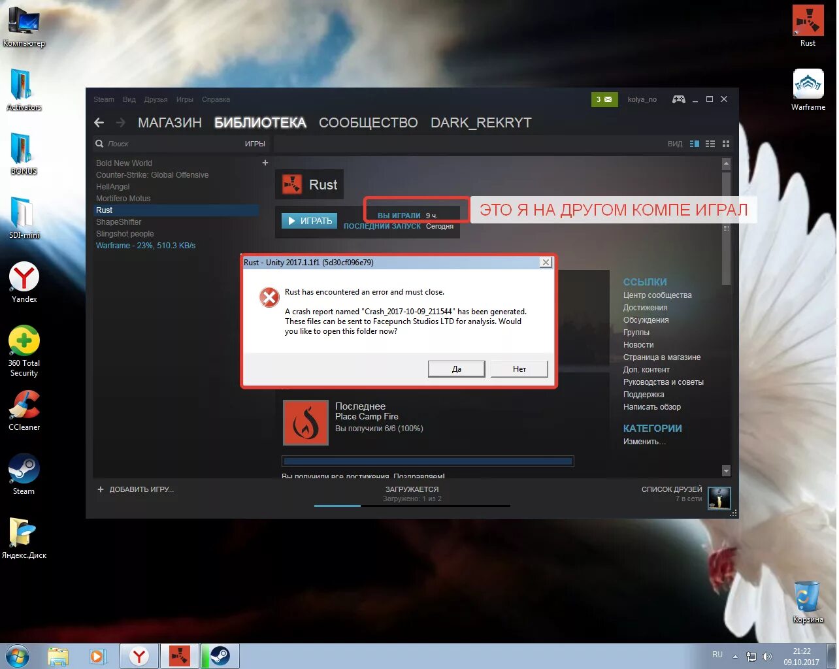Open Windows Explorer from taskbar
The height and width of the screenshot is (669, 839).
pyautogui.click(x=58, y=656)
